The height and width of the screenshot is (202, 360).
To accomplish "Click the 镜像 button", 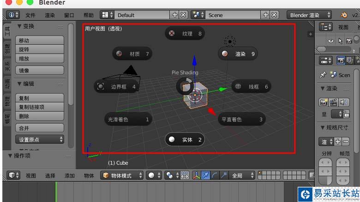I will (40, 71).
